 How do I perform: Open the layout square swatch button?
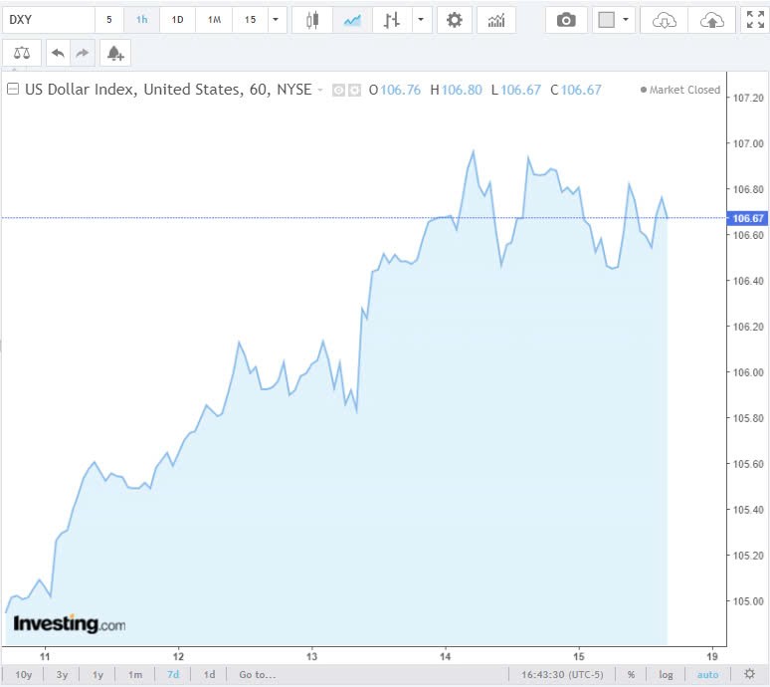[x=607, y=20]
